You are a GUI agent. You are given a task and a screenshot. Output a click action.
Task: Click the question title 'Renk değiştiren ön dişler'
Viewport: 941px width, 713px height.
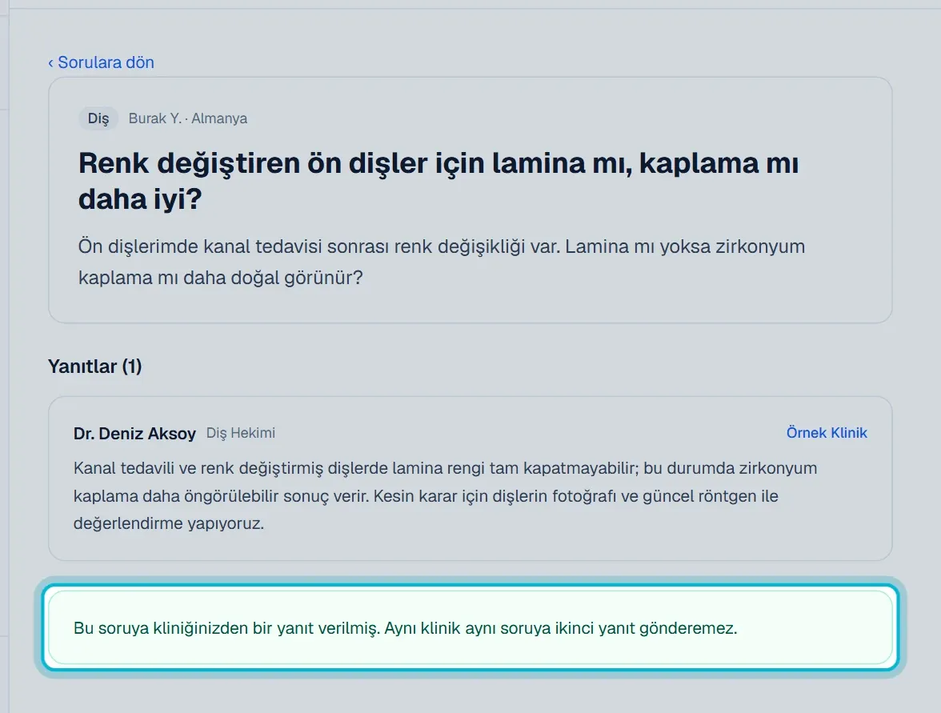click(438, 181)
